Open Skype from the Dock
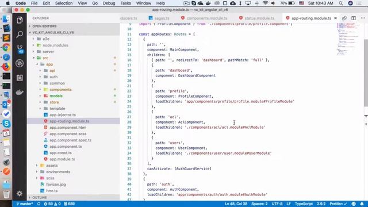 pos(6,124)
